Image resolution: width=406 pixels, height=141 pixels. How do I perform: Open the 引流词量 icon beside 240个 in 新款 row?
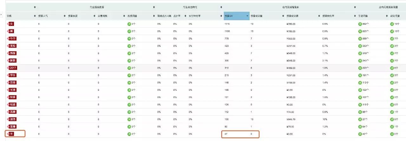pyautogui.click(x=360, y=60)
